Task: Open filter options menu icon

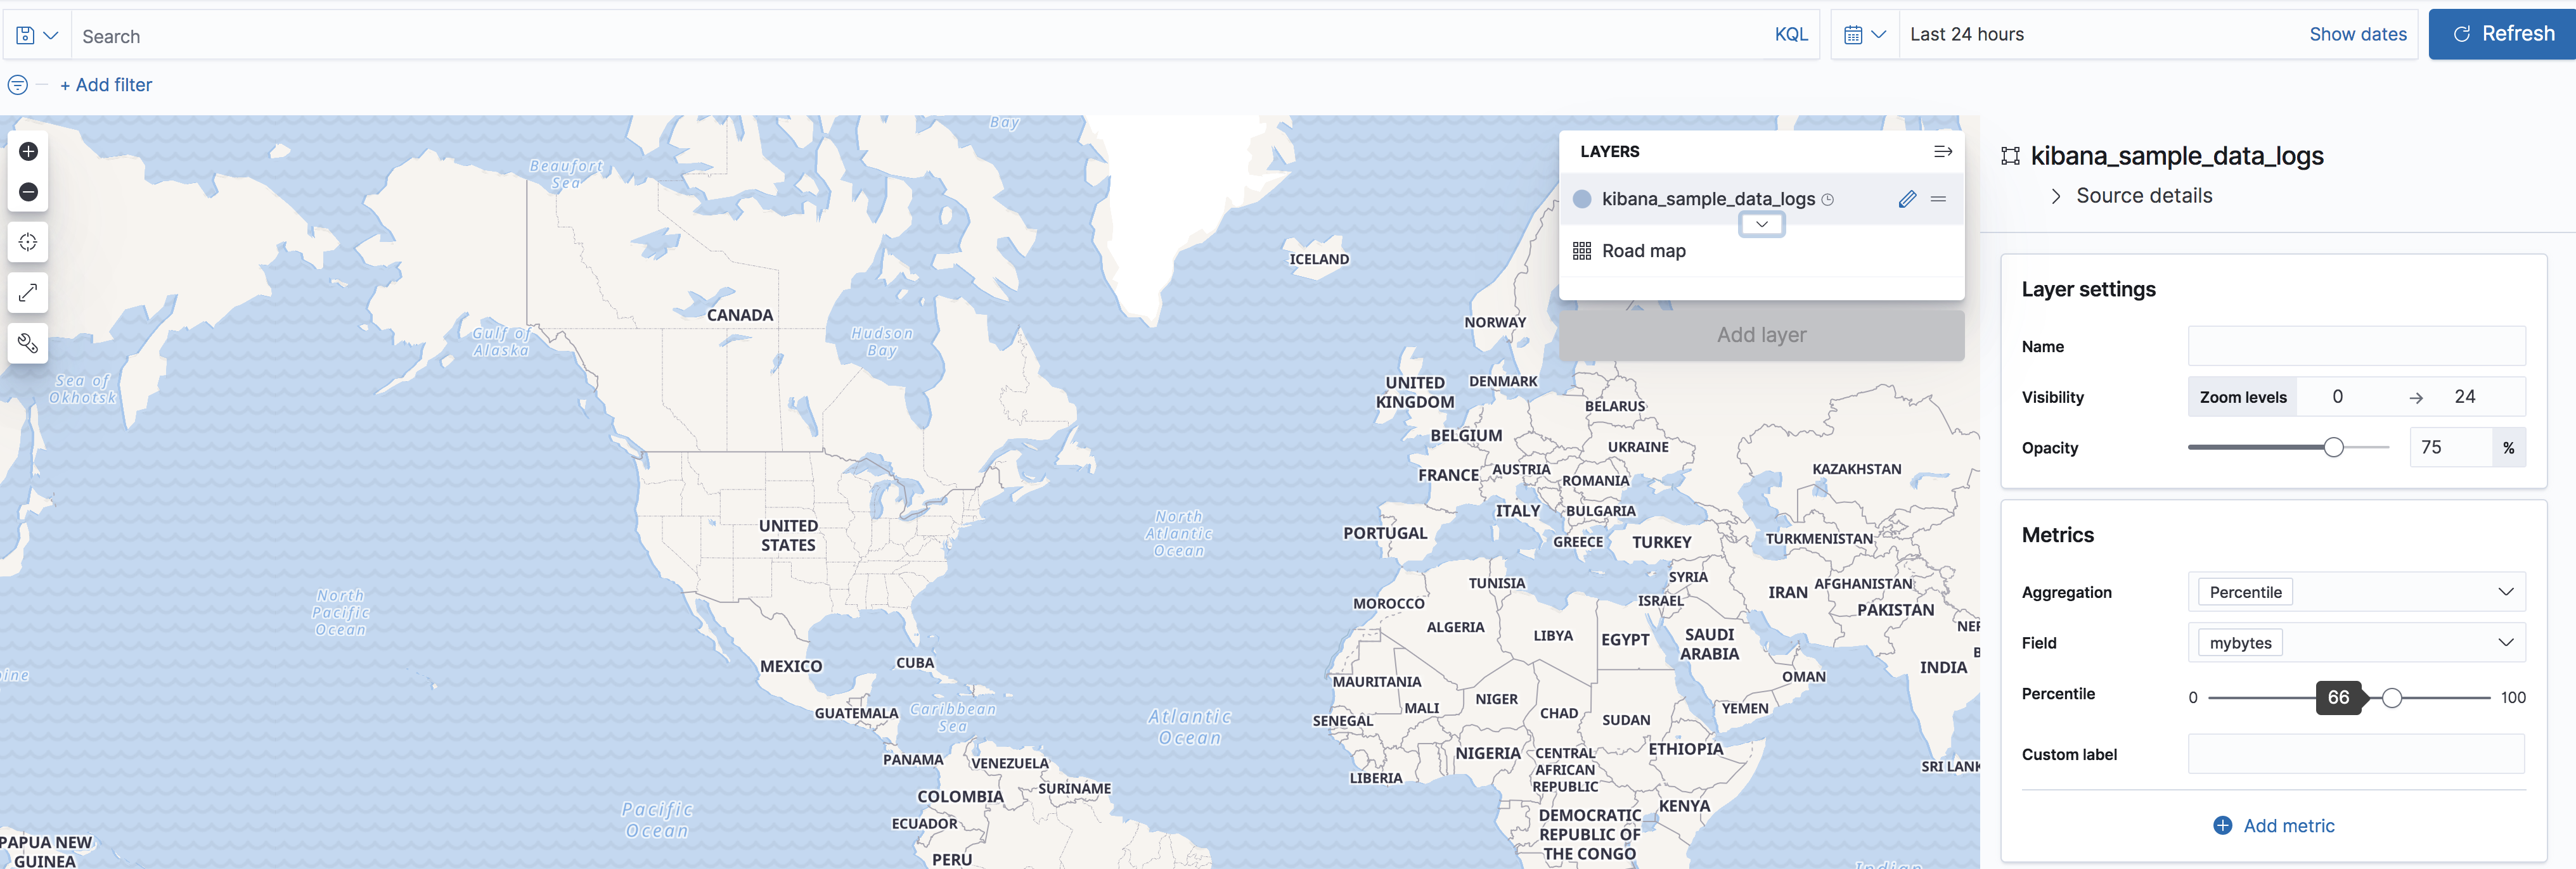Action: click(x=18, y=85)
